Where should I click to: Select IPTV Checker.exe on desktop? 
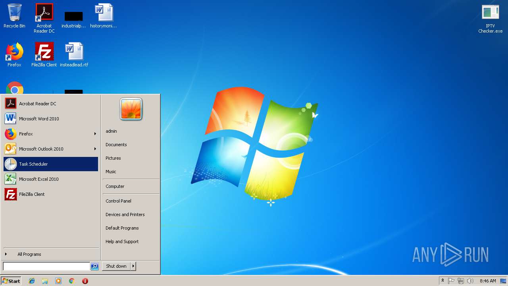click(491, 18)
